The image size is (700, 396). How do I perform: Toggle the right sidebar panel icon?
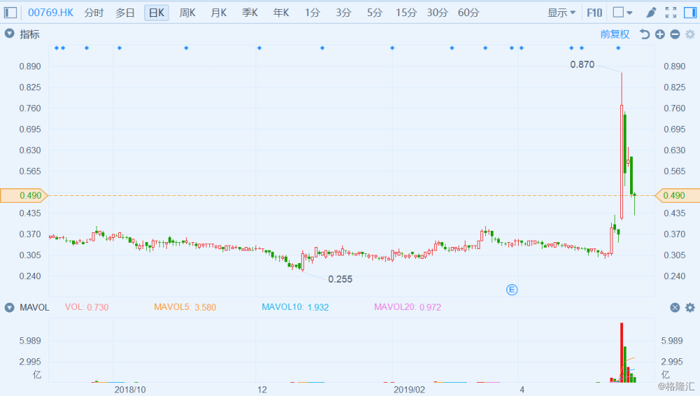click(689, 13)
